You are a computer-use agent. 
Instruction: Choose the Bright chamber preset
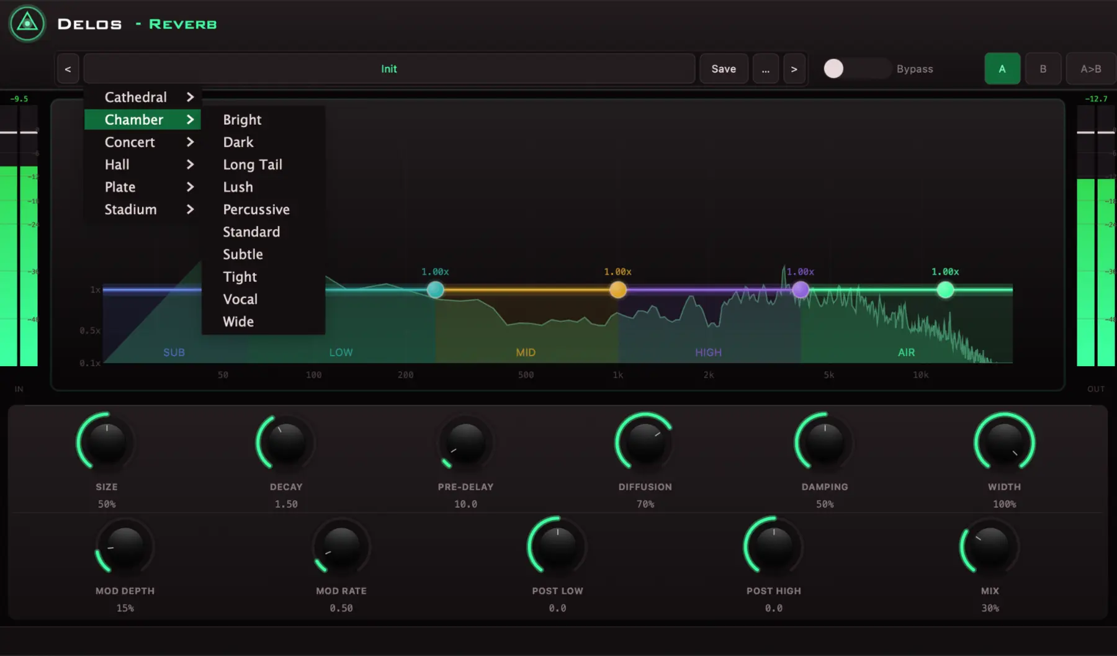[264, 120]
